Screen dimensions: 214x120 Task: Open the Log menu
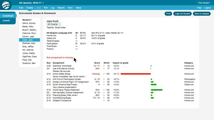tap(52, 8)
